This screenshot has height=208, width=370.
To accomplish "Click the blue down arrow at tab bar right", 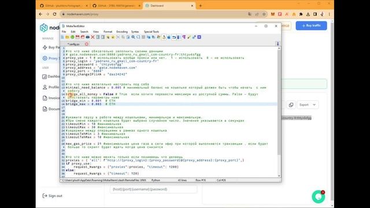I will click(x=277, y=44).
